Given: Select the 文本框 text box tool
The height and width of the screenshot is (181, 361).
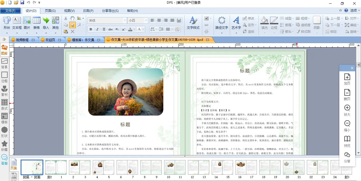Looking at the screenshot, I should point(17,22).
